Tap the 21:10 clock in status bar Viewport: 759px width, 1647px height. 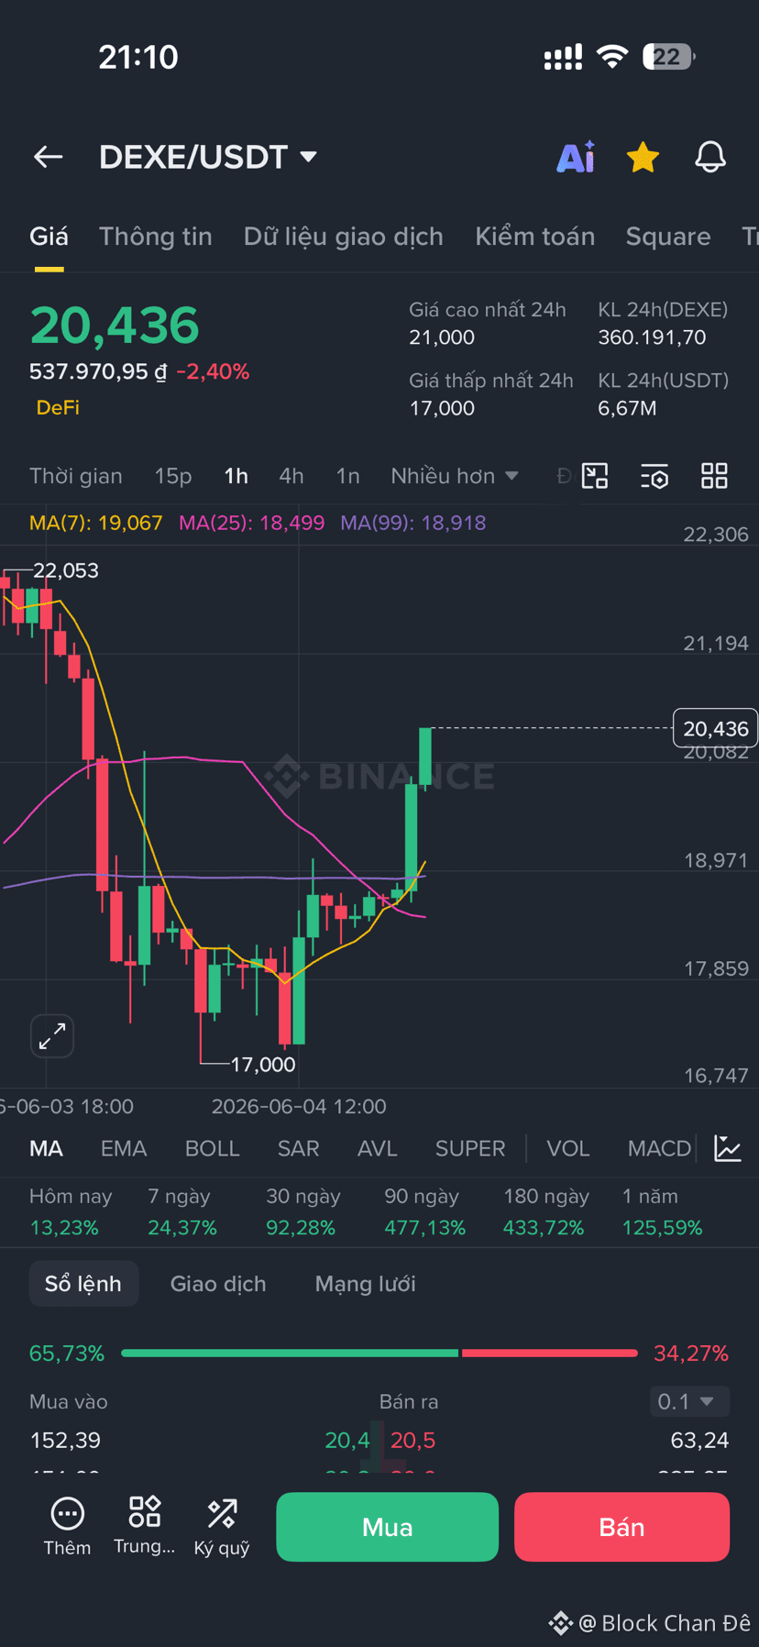click(x=138, y=57)
